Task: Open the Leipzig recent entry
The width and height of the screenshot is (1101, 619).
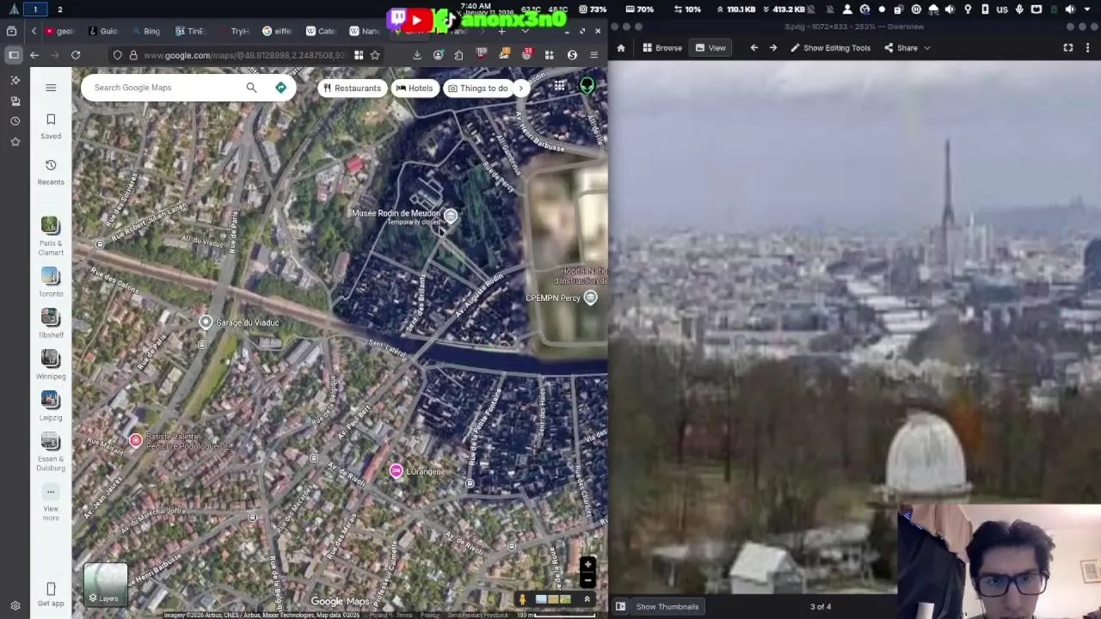Action: coord(51,406)
